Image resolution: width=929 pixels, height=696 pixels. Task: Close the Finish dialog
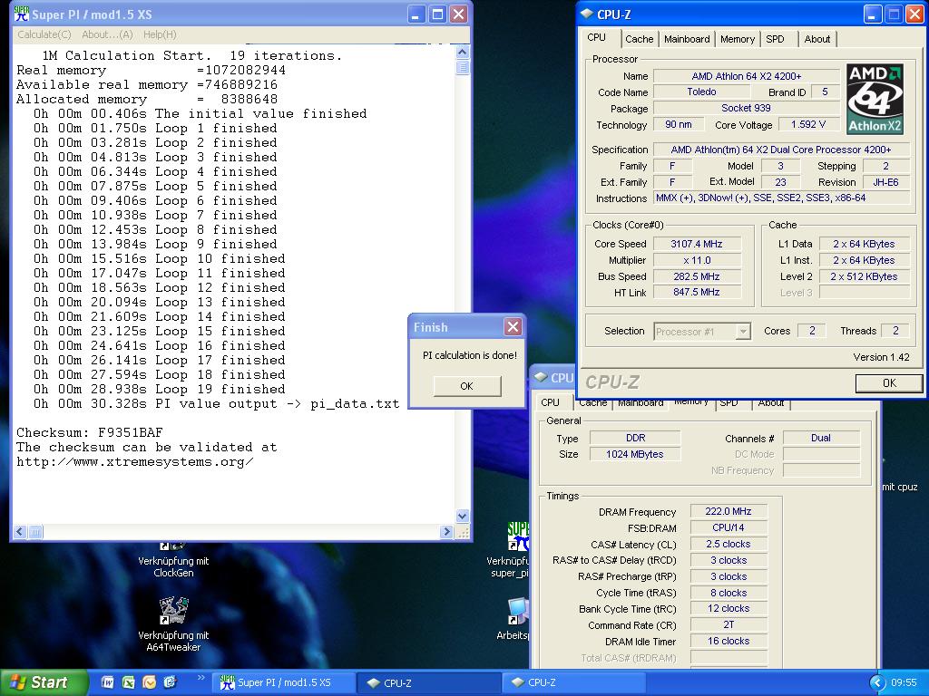[513, 326]
